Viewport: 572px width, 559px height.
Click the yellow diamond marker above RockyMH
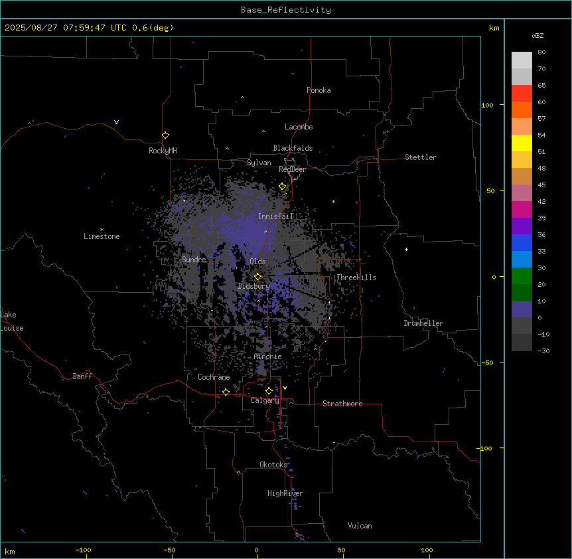(166, 135)
